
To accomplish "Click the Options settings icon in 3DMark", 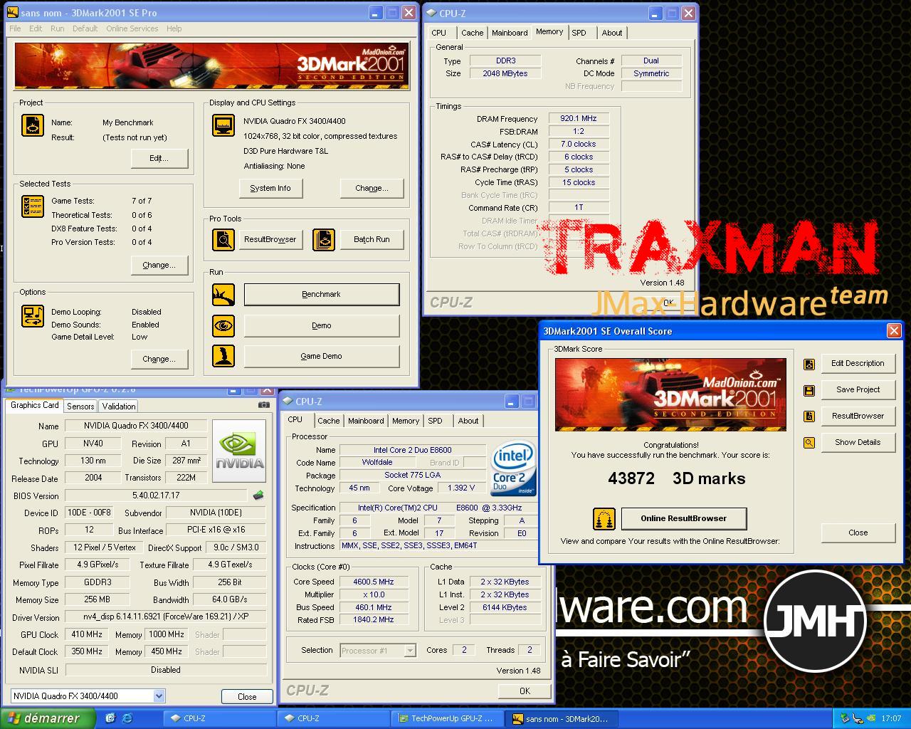I will pos(33,315).
